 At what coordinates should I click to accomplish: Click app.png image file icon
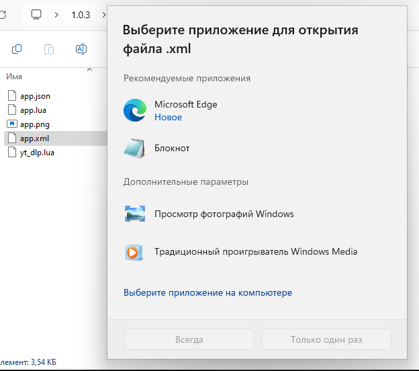(12, 124)
